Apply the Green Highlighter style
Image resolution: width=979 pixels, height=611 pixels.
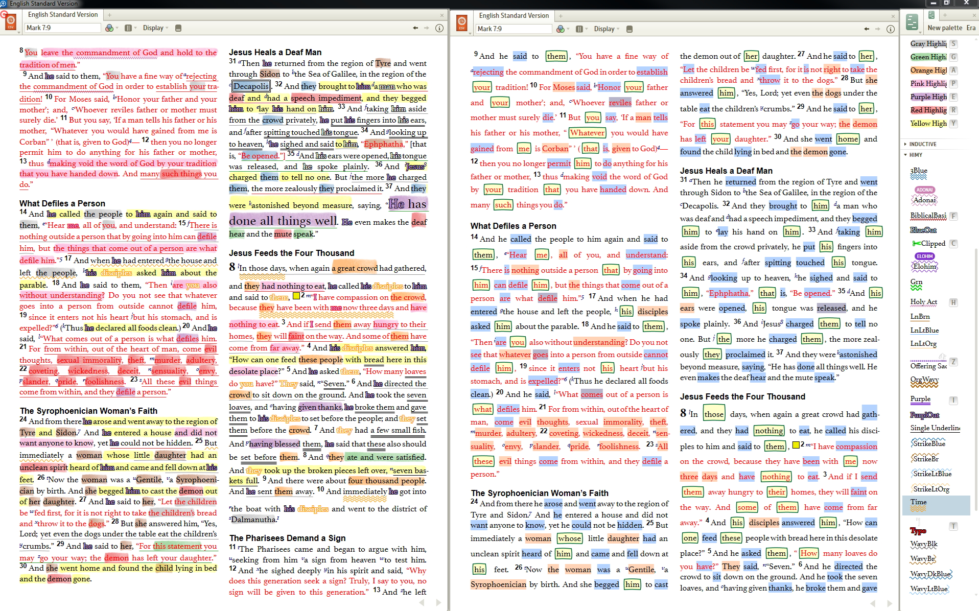point(928,57)
